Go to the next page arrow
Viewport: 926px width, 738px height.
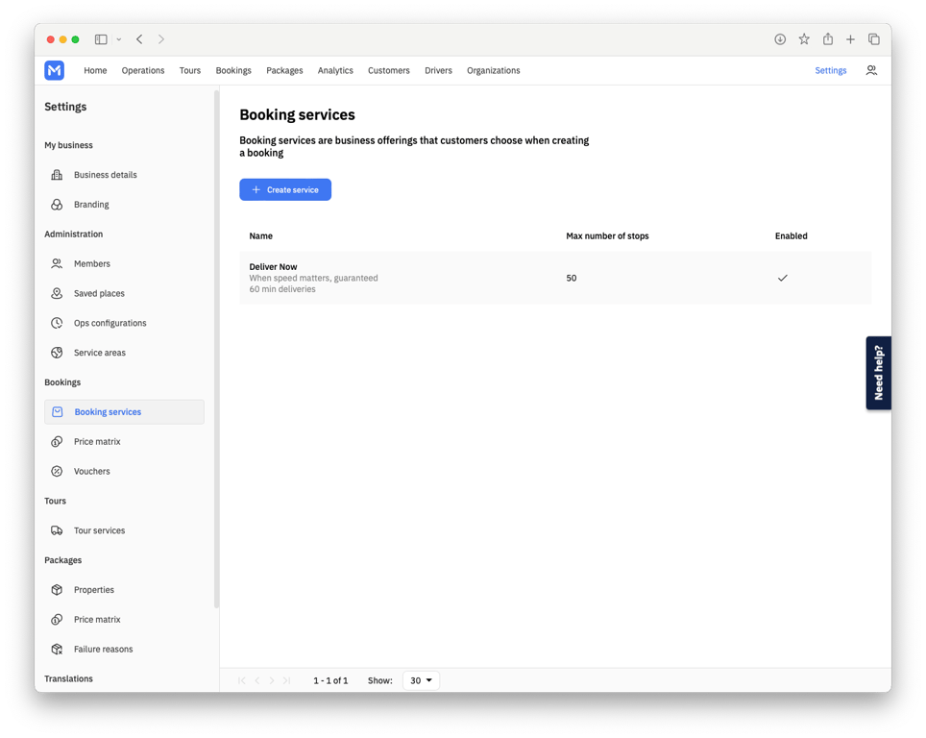[x=272, y=680]
